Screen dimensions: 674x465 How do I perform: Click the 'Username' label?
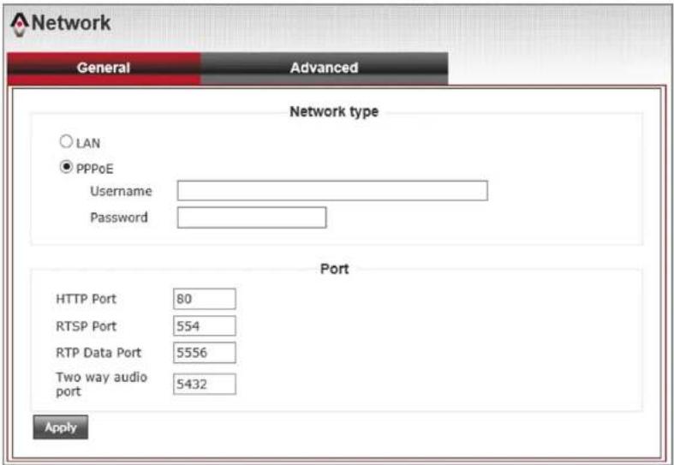coord(121,191)
